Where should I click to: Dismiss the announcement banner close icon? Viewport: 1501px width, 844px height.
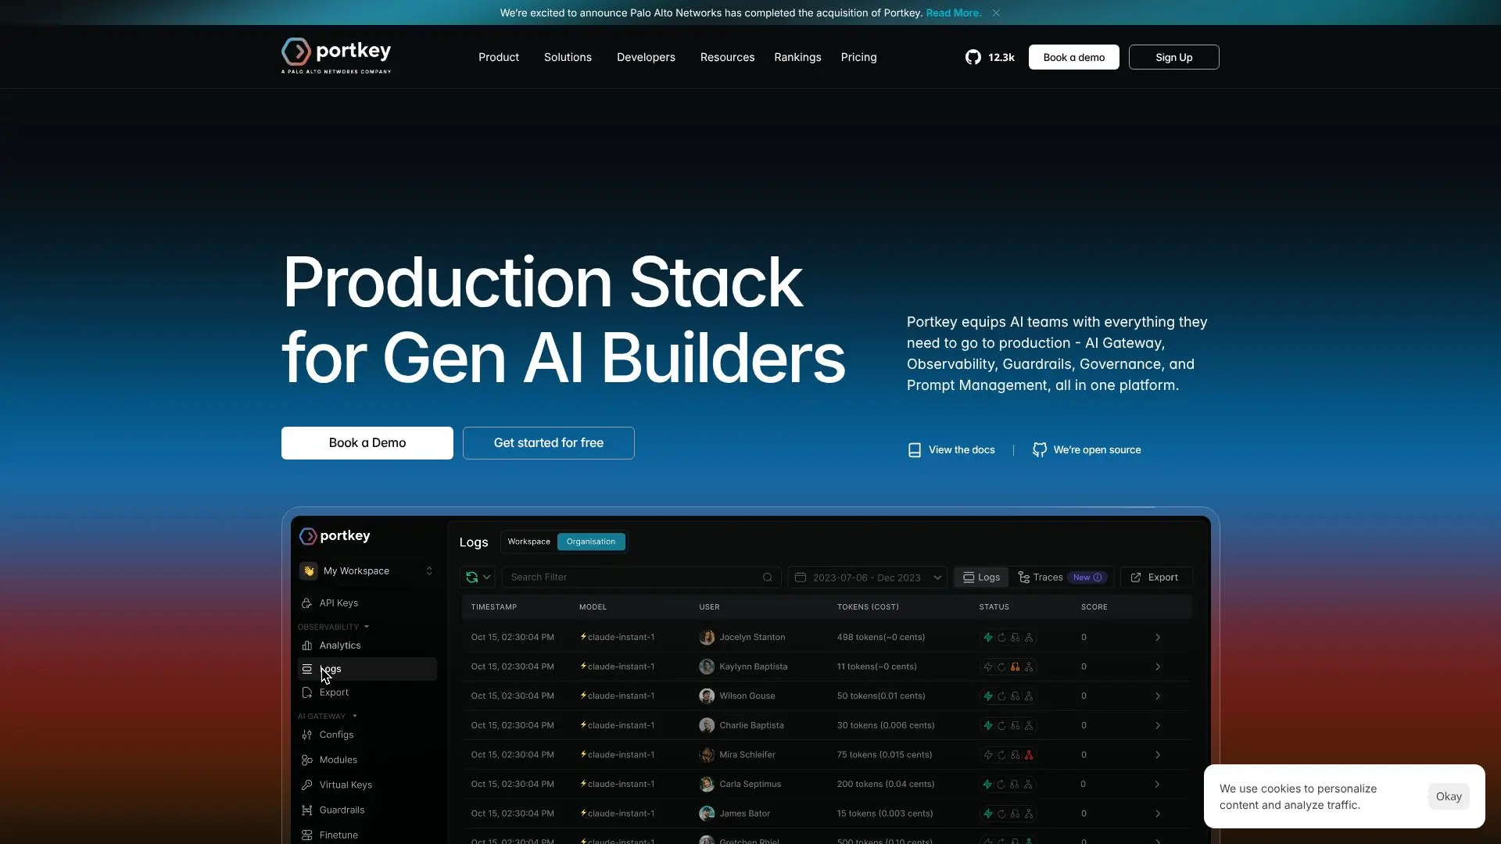click(x=996, y=13)
